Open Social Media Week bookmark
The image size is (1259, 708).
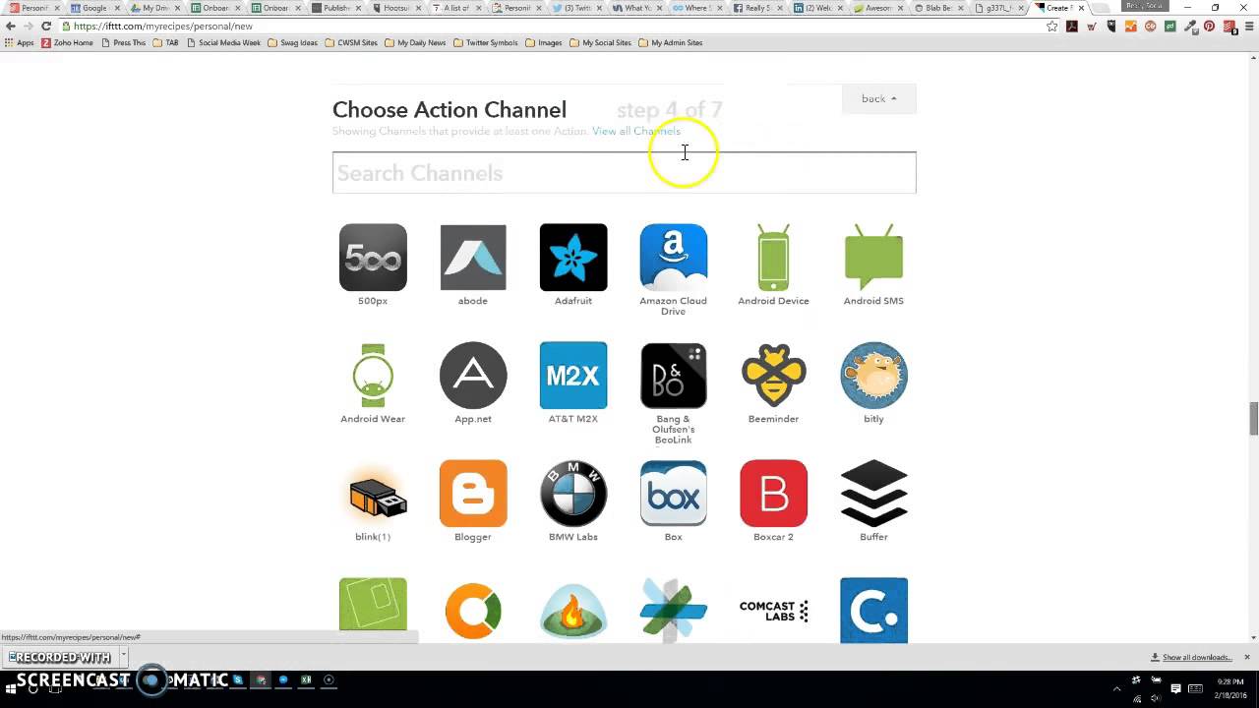(x=224, y=43)
